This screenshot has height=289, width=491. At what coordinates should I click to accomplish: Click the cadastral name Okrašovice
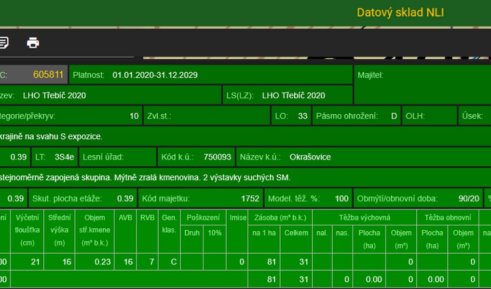310,157
